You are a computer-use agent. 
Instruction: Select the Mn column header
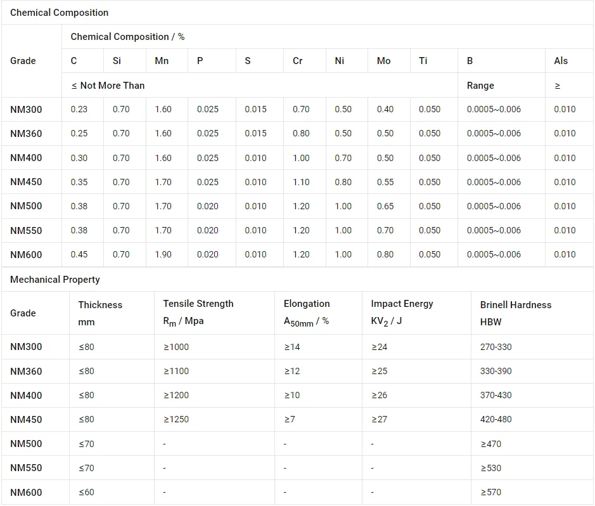coord(162,61)
